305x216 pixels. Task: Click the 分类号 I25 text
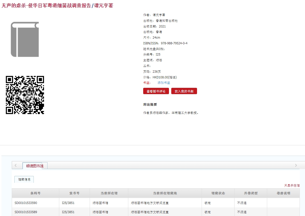click(152, 54)
